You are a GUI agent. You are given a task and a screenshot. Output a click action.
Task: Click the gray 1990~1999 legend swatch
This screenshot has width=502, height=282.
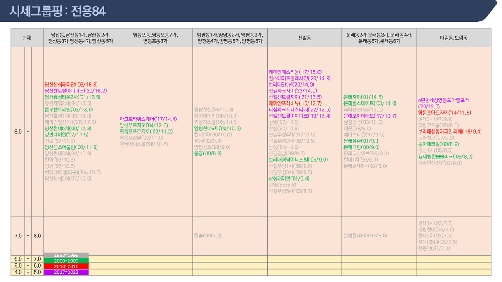pos(66,255)
